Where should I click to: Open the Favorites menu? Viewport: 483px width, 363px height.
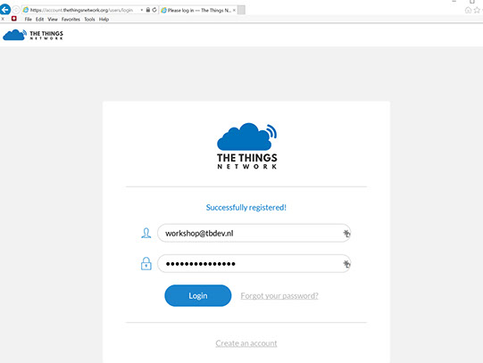(x=71, y=19)
